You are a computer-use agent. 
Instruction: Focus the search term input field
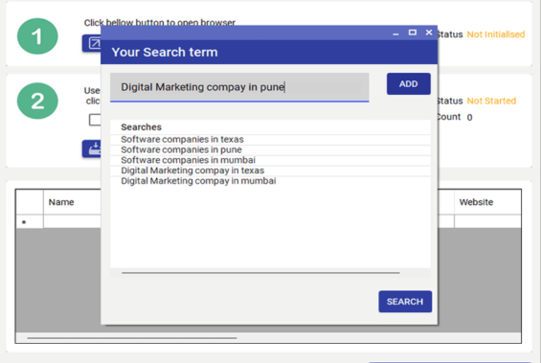pos(239,87)
